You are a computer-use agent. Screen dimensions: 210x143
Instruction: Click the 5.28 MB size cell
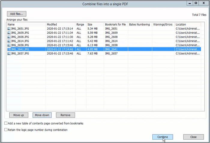(92, 37)
